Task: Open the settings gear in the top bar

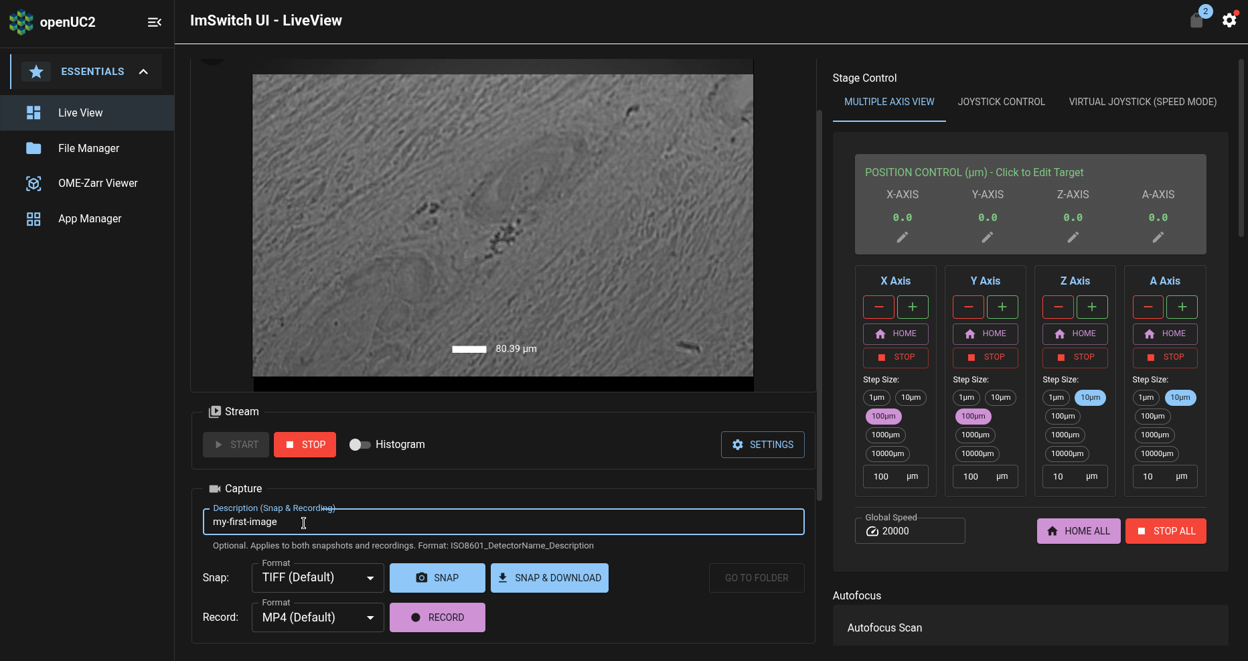Action: pyautogui.click(x=1229, y=20)
